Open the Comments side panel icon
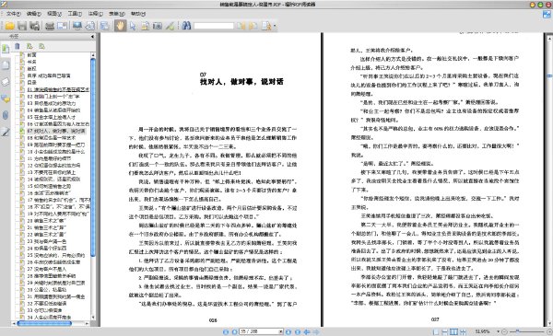 point(6,99)
